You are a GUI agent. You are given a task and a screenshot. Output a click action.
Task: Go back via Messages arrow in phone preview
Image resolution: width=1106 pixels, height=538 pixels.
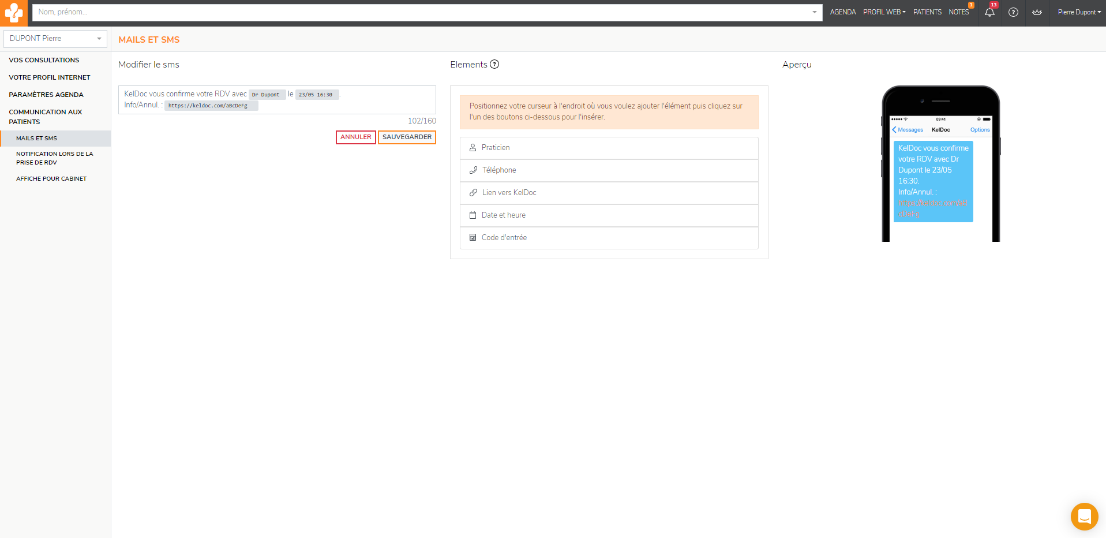click(908, 130)
